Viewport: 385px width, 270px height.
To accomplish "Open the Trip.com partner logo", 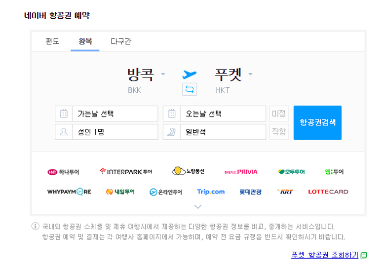I will pos(211,192).
